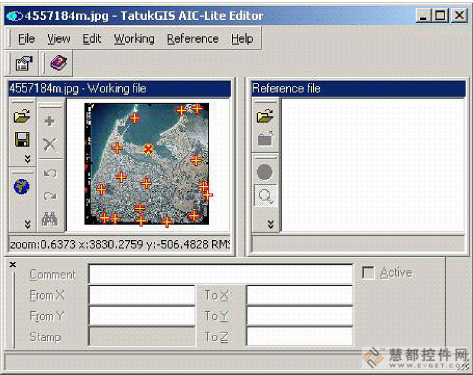Click the grayed close file icon in Reference panel
Viewport: 473px width, 375px height.
[265, 139]
